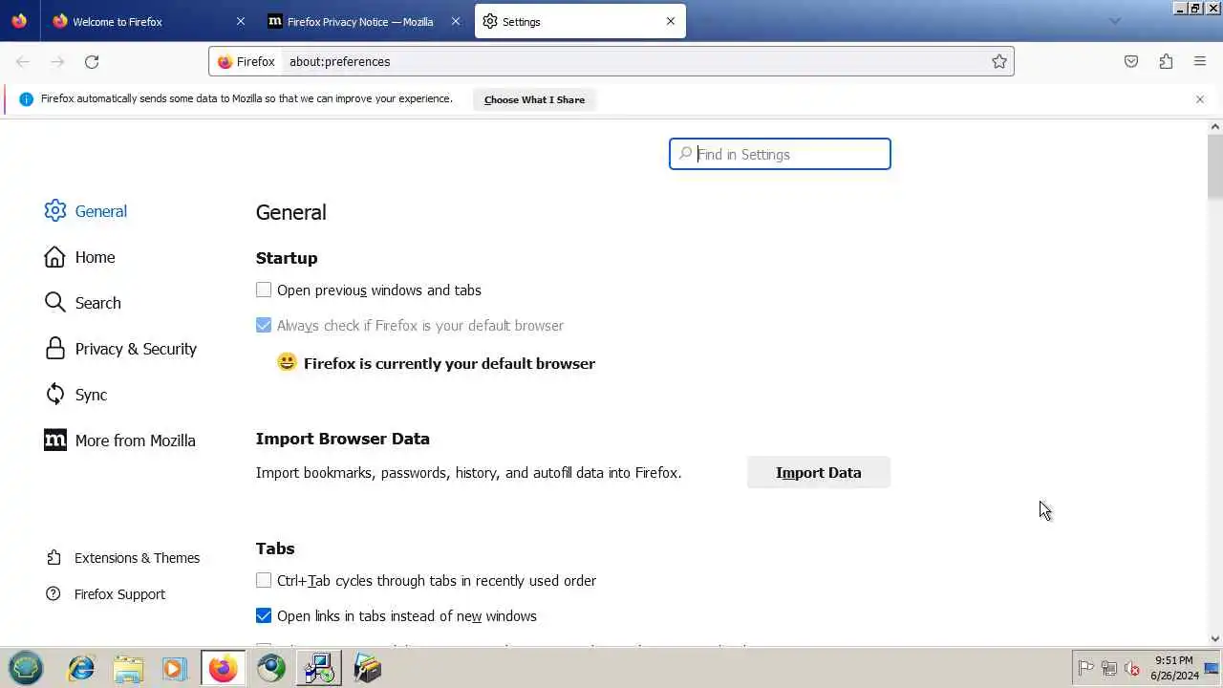The width and height of the screenshot is (1223, 688).
Task: Switch to the Welcome to Firefox tab
Action: tap(148, 21)
